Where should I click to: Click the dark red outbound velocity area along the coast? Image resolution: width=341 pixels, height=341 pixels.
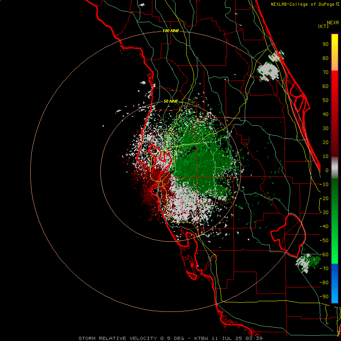click(152, 187)
